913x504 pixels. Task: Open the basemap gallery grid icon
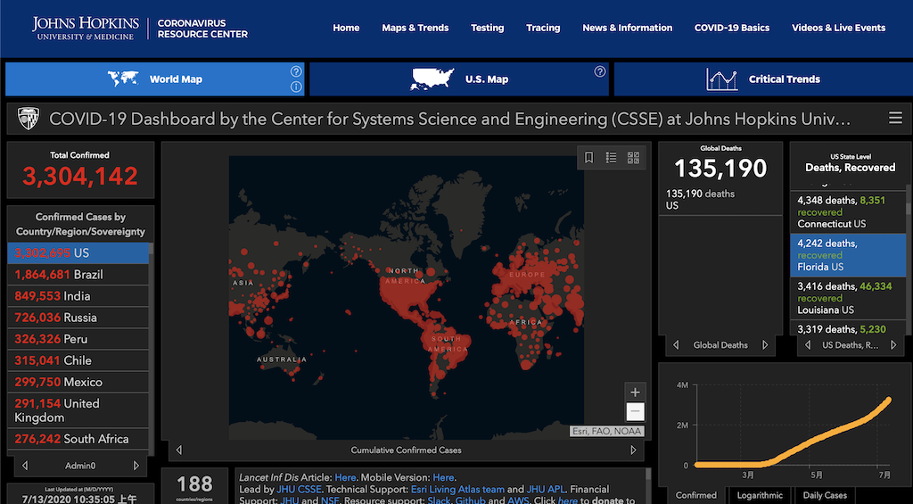[x=634, y=157]
